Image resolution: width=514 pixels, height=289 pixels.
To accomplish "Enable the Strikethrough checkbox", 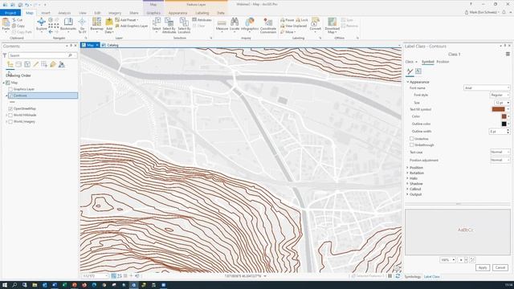I will pyautogui.click(x=412, y=144).
